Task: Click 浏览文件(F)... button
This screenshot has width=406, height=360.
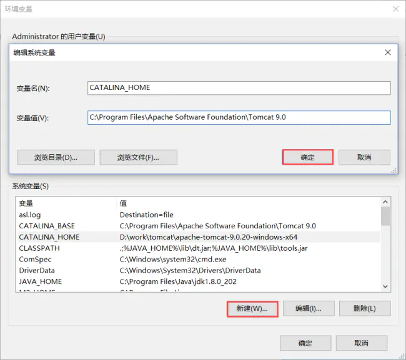Action: (x=138, y=157)
